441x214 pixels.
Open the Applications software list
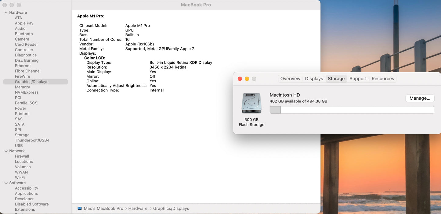point(26,194)
